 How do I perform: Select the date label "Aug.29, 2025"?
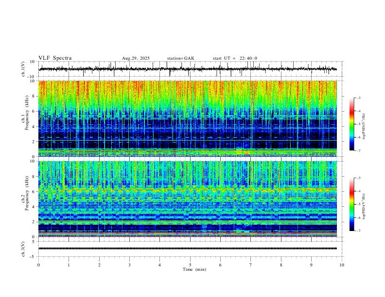click(136, 58)
